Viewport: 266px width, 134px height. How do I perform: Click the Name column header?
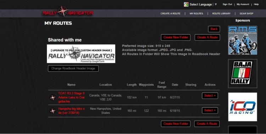[x=71, y=85]
